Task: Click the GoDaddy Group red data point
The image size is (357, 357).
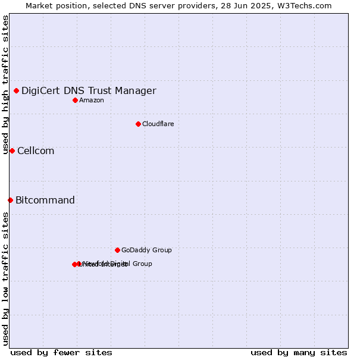Action: (117, 250)
